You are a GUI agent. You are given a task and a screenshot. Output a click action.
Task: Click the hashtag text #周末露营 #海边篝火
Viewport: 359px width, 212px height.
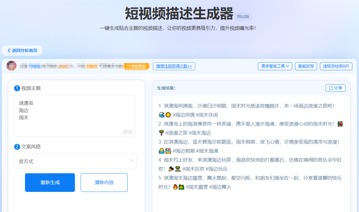(209, 187)
